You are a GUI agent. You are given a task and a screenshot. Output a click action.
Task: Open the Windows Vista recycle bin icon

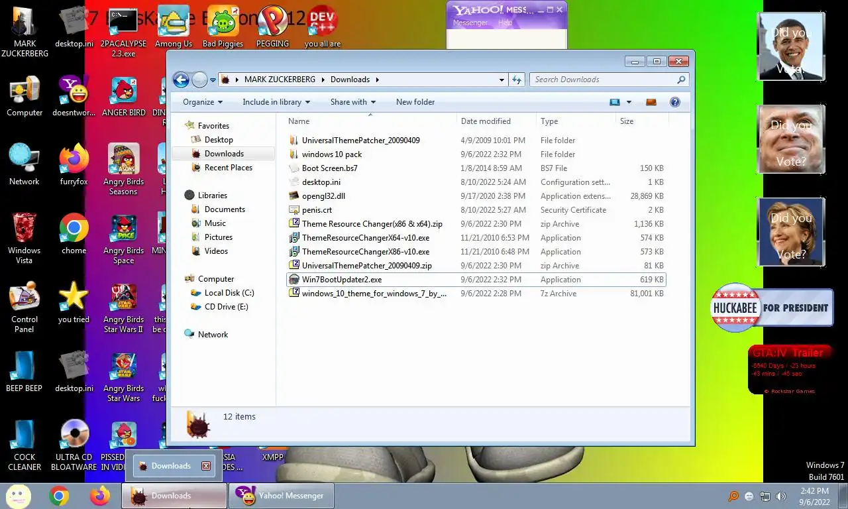coord(25,239)
